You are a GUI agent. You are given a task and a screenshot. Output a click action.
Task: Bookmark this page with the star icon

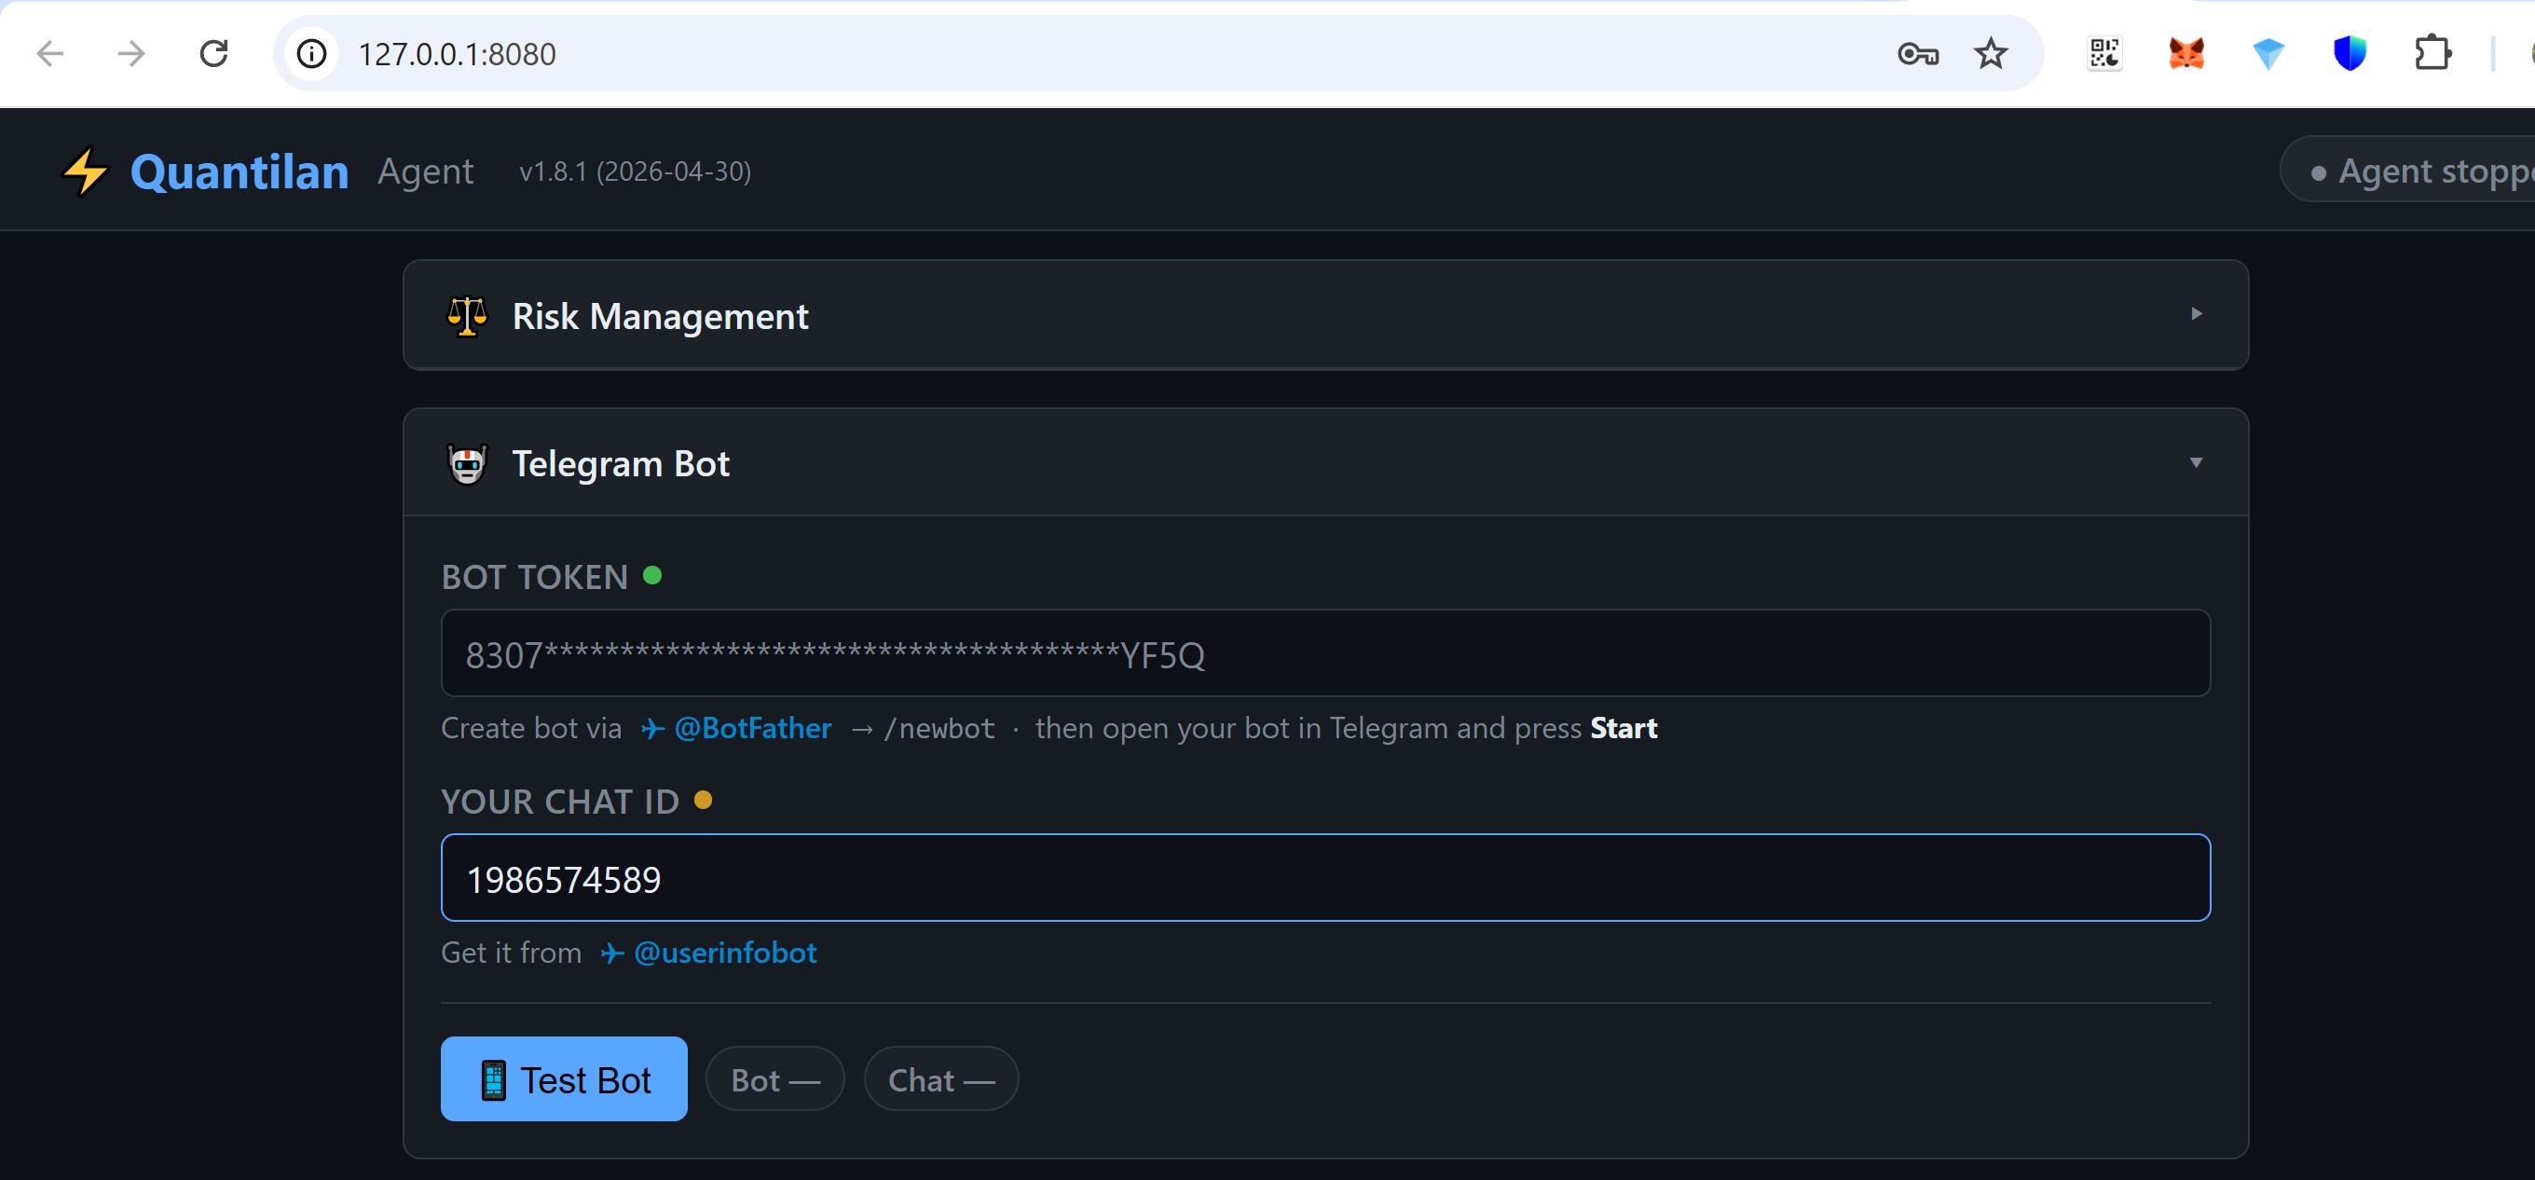tap(1991, 53)
